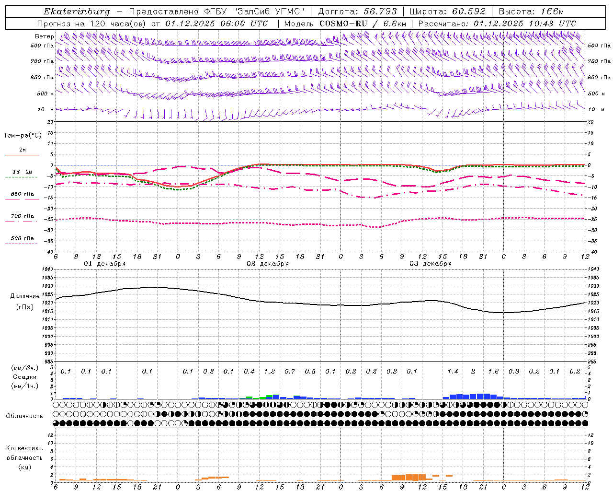613x491 pixels.
Task: Click the 'Облачность' cloudiness label
Action: pos(24,416)
